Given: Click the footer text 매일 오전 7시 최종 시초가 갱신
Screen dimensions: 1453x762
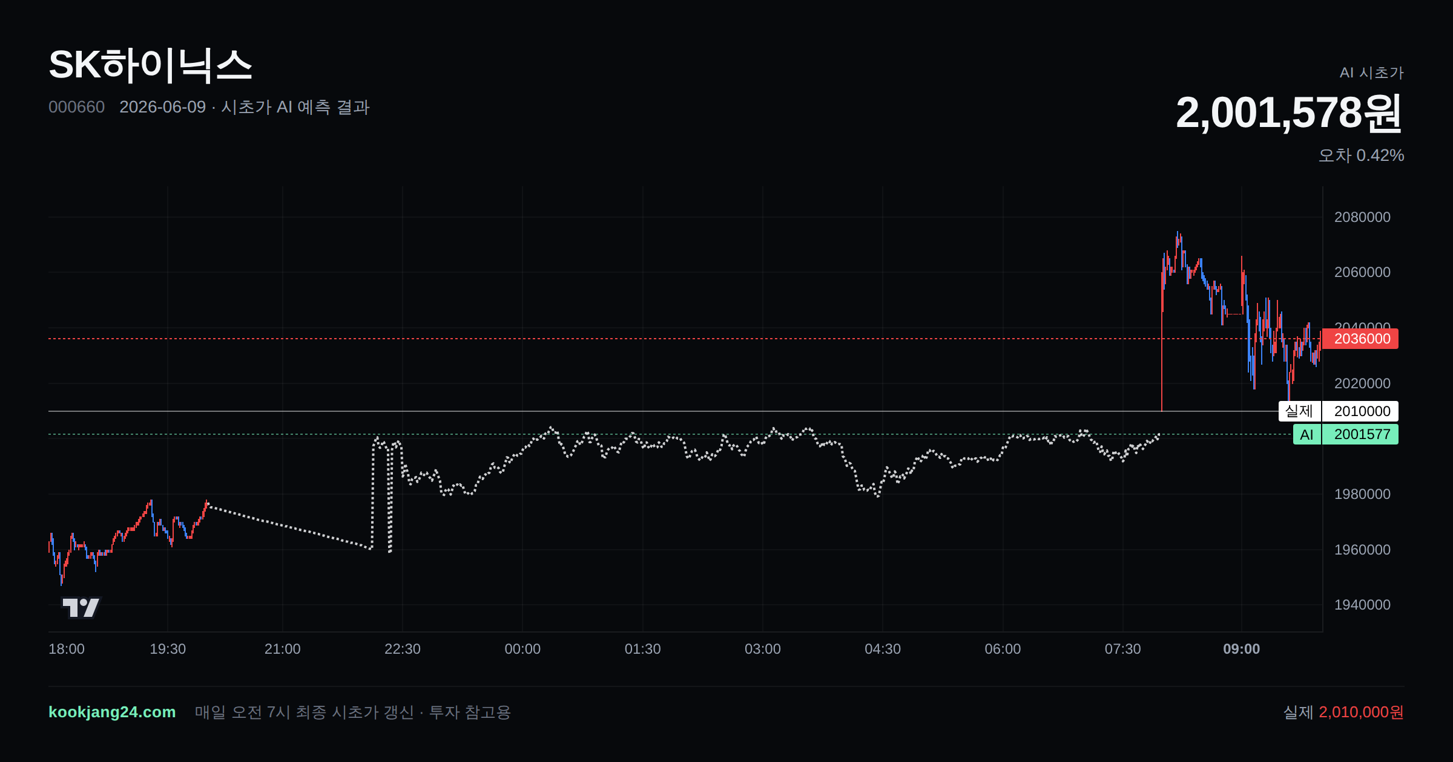Looking at the screenshot, I should [305, 712].
